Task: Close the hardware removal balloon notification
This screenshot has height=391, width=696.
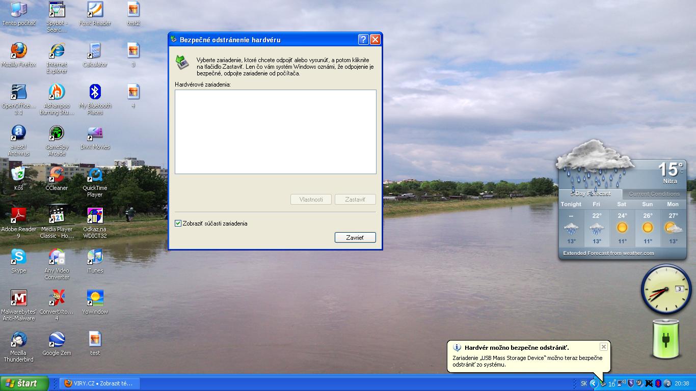Action: (603, 347)
